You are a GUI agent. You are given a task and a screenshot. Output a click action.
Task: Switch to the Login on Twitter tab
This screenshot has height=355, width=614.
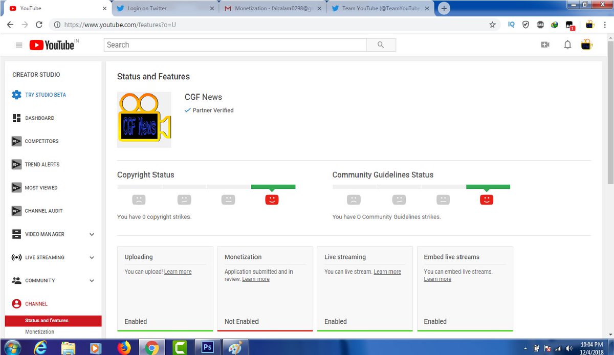[x=165, y=8]
